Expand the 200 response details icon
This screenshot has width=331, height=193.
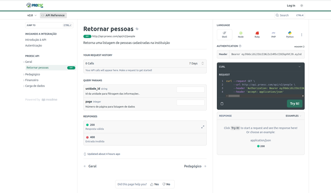click(x=203, y=127)
